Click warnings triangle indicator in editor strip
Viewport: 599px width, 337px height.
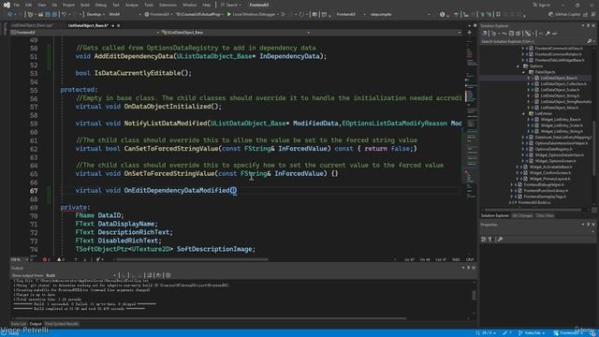click(x=60, y=259)
